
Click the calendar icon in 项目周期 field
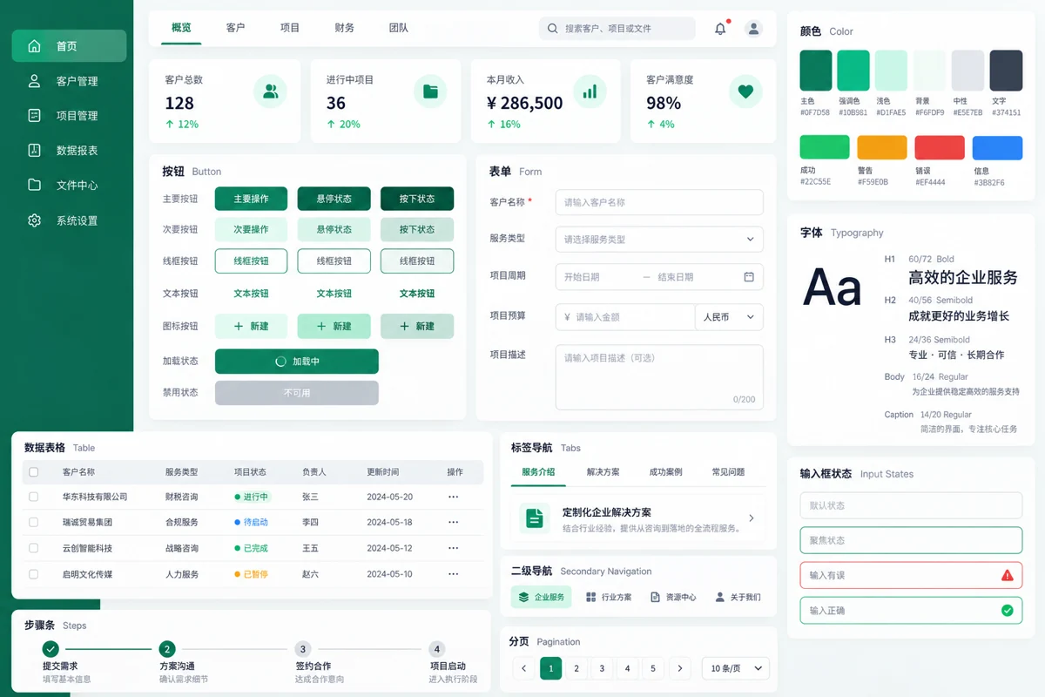[x=749, y=277]
